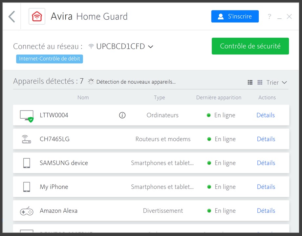This screenshot has width=302, height=236.
Task: Open Détails for LTTW0004
Action: pyautogui.click(x=266, y=115)
